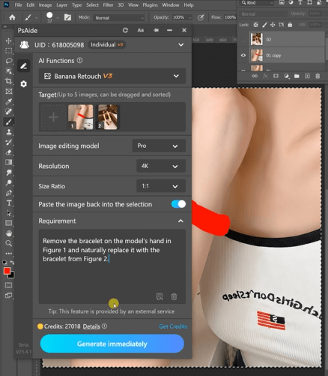Show the 02 layer visibility

(x=243, y=39)
